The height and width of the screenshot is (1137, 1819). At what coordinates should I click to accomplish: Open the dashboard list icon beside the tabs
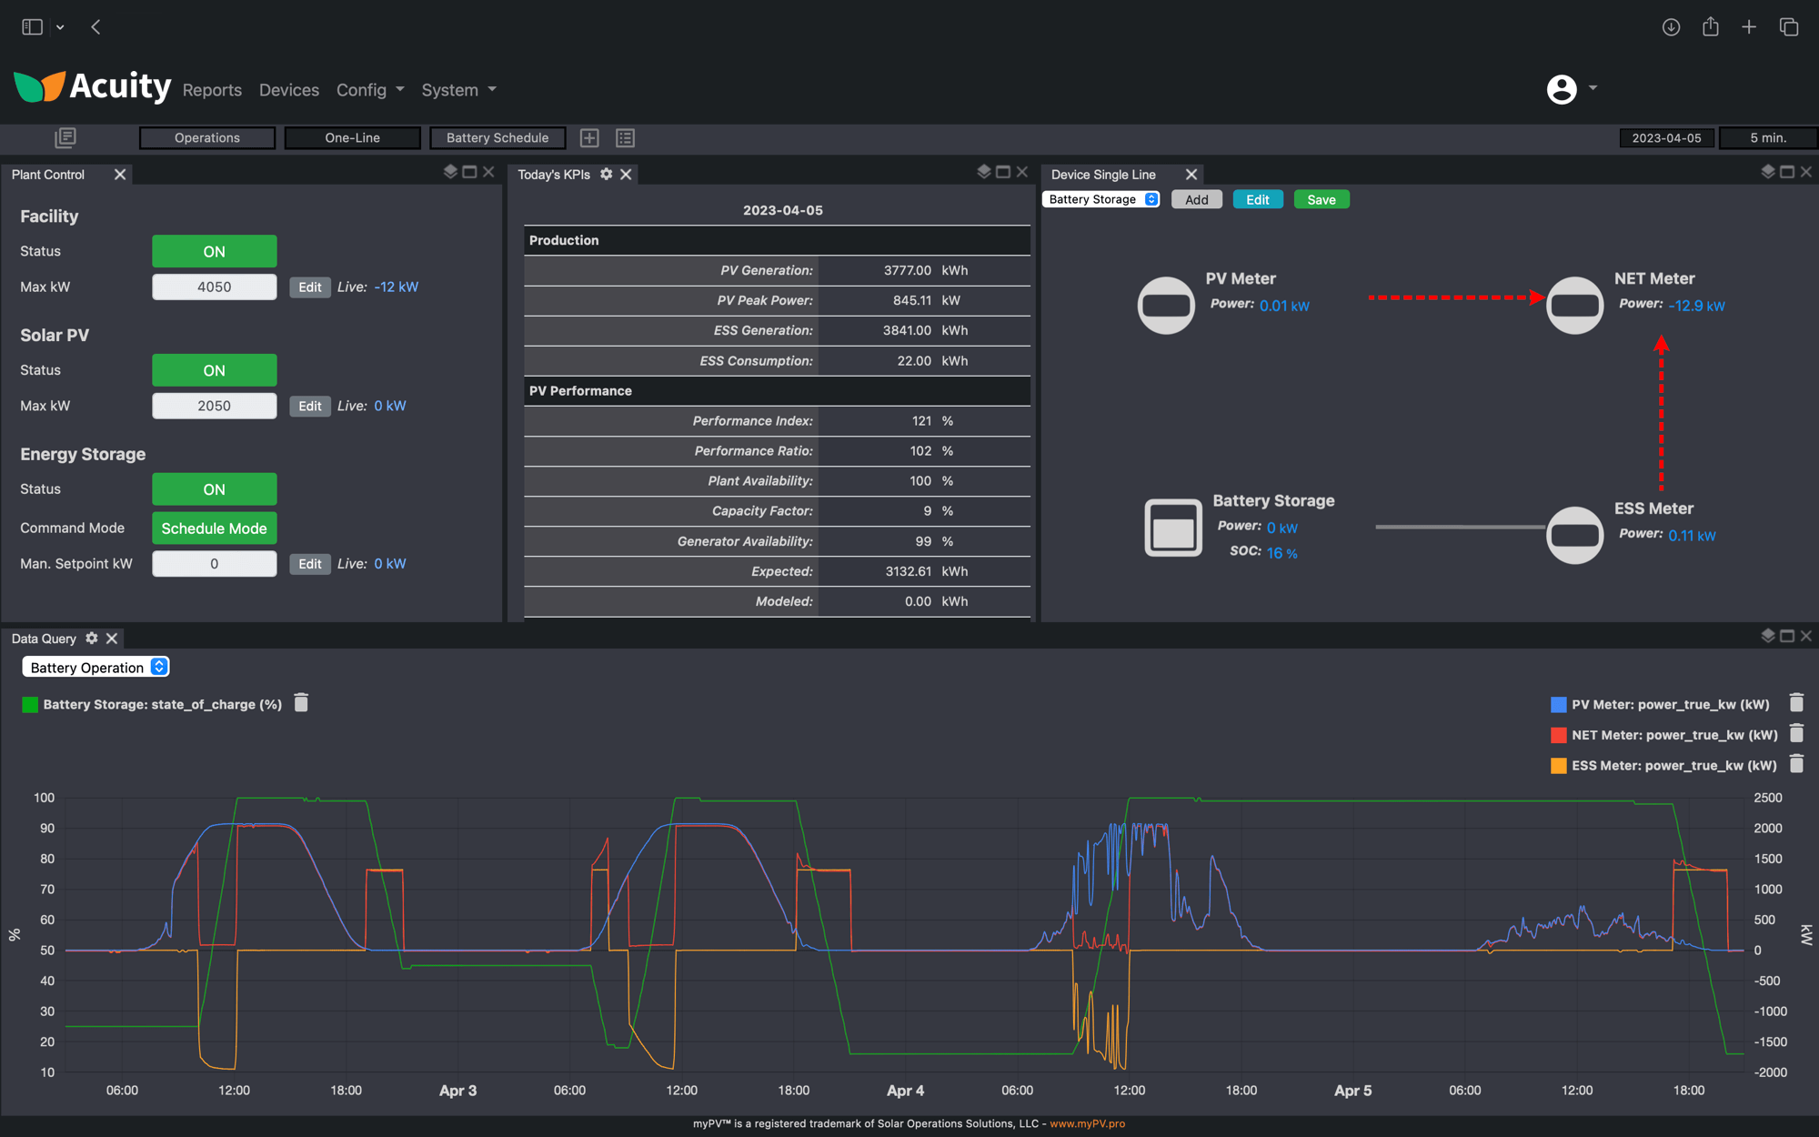click(625, 137)
